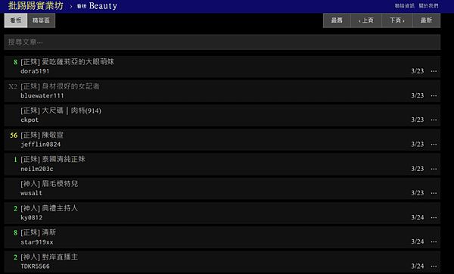Open the 關於我們 link in the header
This screenshot has height=274, width=454.
tap(428, 6)
